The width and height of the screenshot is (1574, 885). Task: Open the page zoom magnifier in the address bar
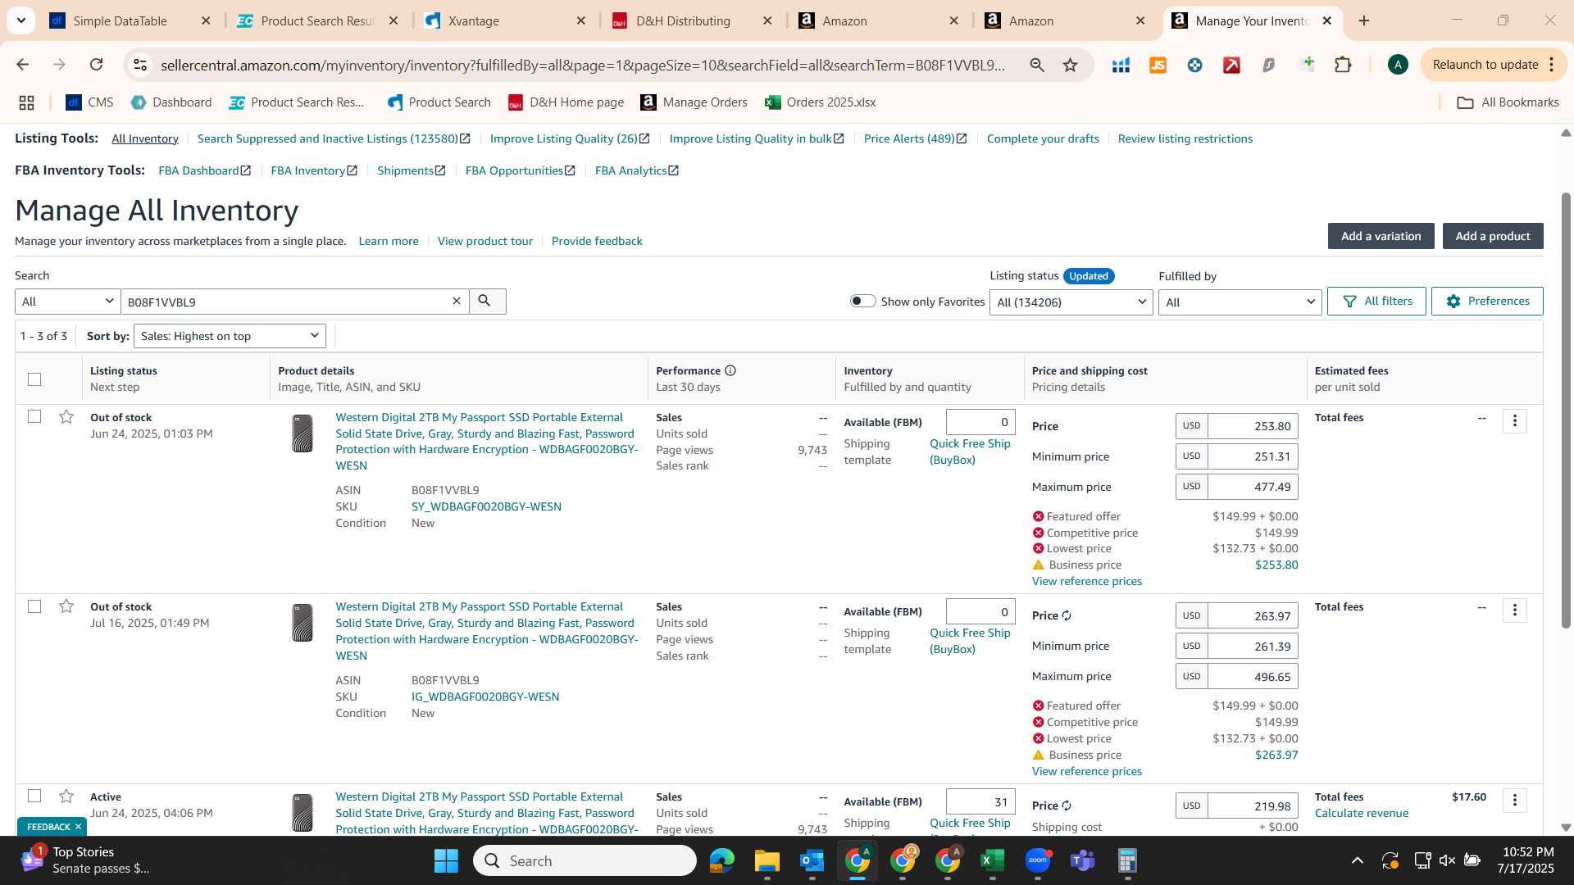click(1037, 65)
